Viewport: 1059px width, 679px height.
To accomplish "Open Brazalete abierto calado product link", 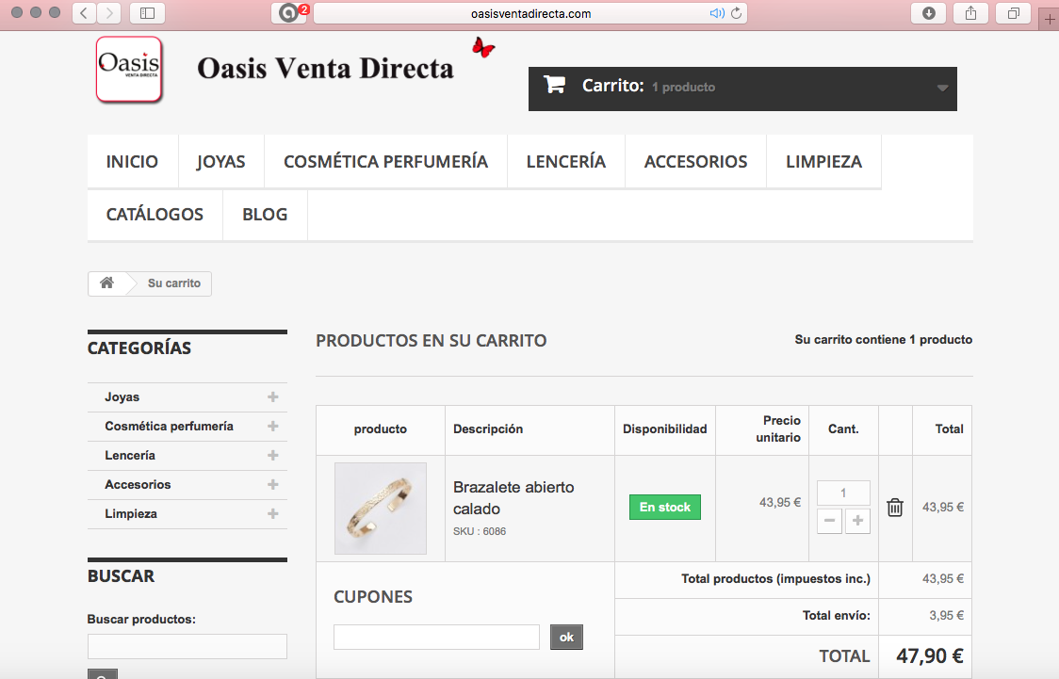I will (x=513, y=498).
